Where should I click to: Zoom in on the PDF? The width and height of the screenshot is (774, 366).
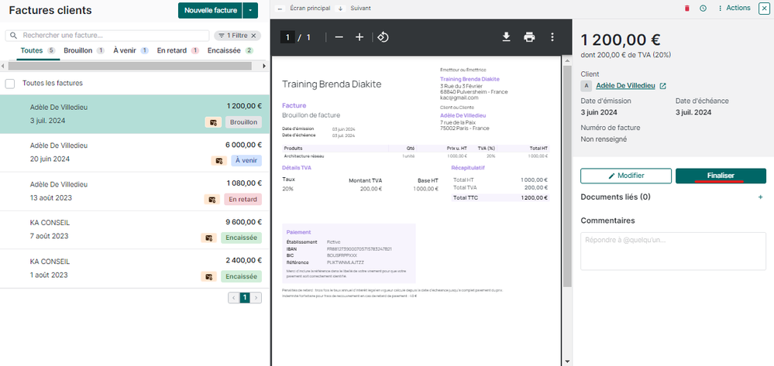tap(359, 37)
